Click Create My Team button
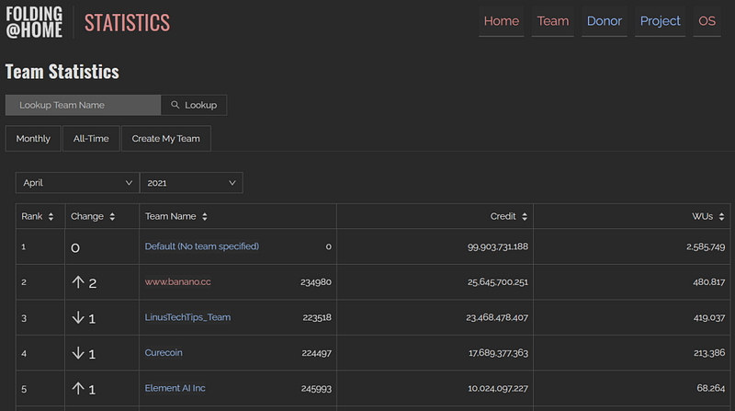This screenshot has width=735, height=411. (166, 139)
